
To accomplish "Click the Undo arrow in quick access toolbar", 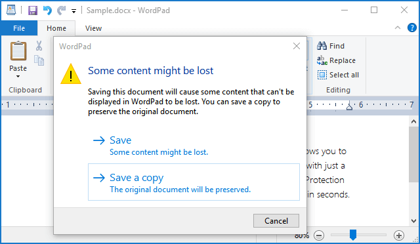I will [47, 10].
